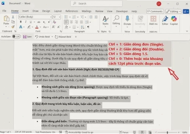The image size is (190, 134).
Task: Toggle Subscript formatting
Action: point(44,22)
